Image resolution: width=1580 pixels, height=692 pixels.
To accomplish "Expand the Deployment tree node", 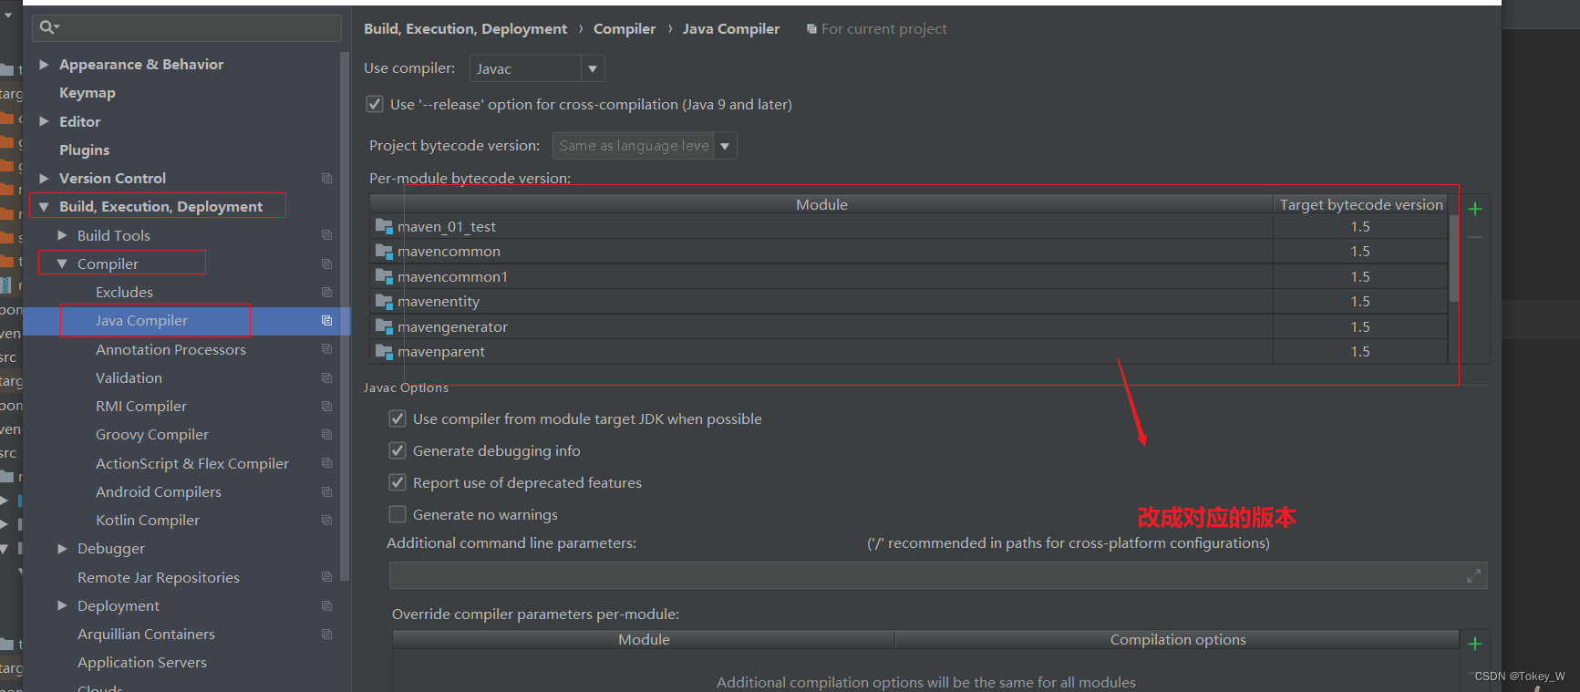I will tap(62, 605).
